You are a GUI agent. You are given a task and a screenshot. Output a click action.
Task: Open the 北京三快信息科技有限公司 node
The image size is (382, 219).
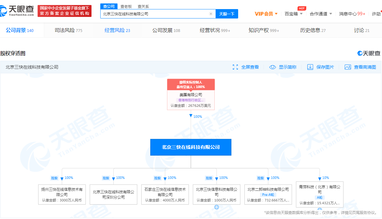217,195
